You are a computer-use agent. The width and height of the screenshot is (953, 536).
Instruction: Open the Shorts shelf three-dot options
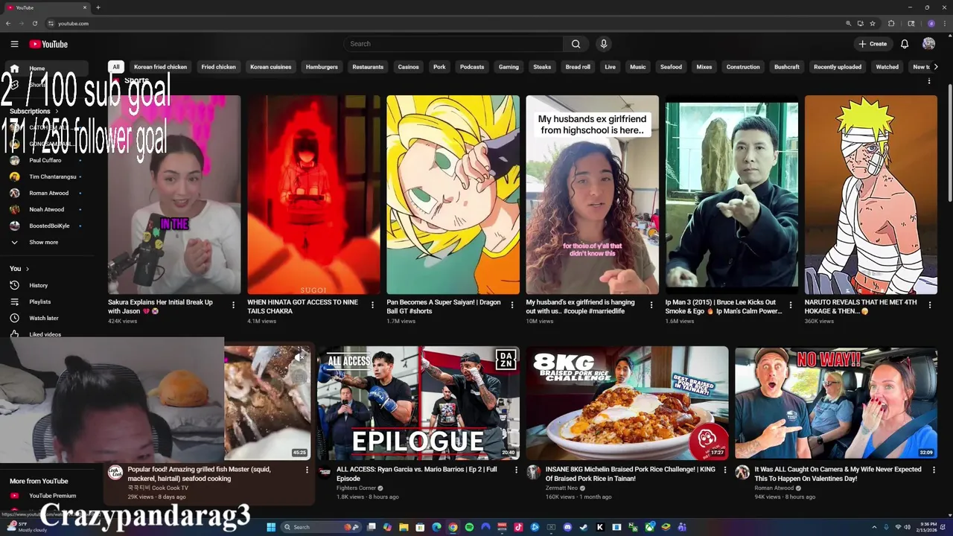(x=929, y=80)
